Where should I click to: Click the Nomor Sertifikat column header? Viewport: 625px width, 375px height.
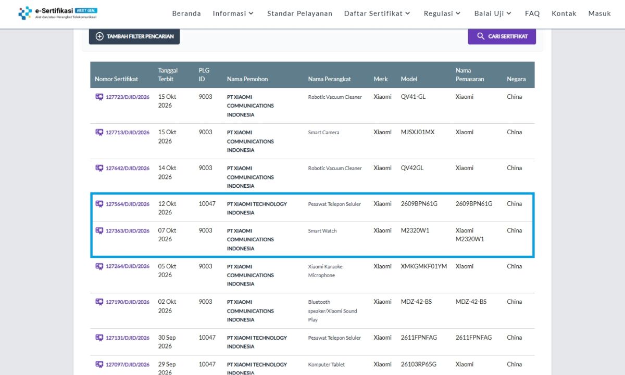tap(117, 79)
